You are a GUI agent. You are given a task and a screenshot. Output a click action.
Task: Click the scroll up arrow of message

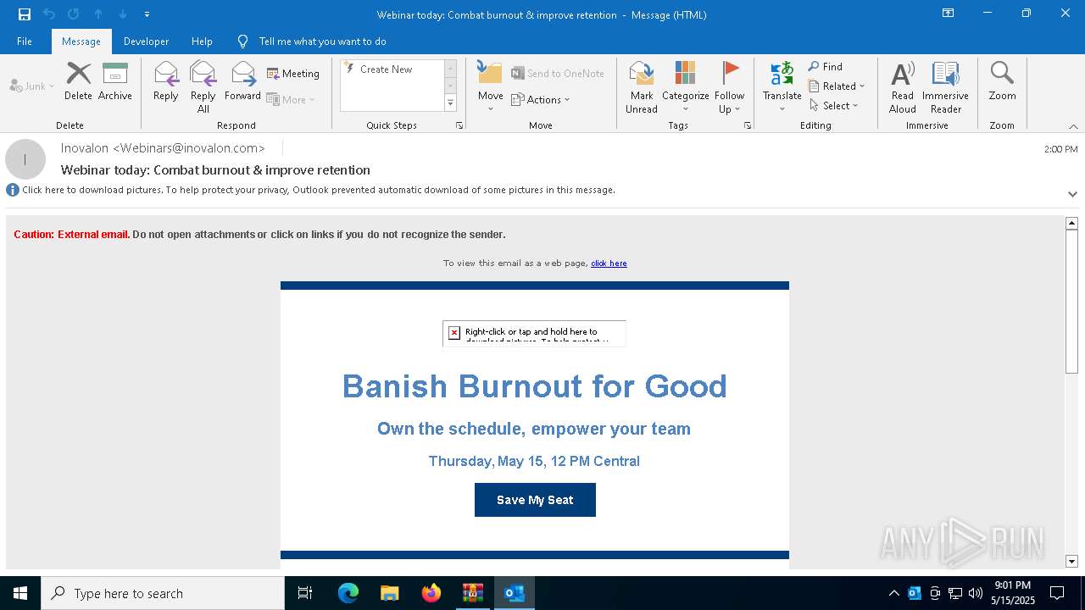[x=1071, y=223]
